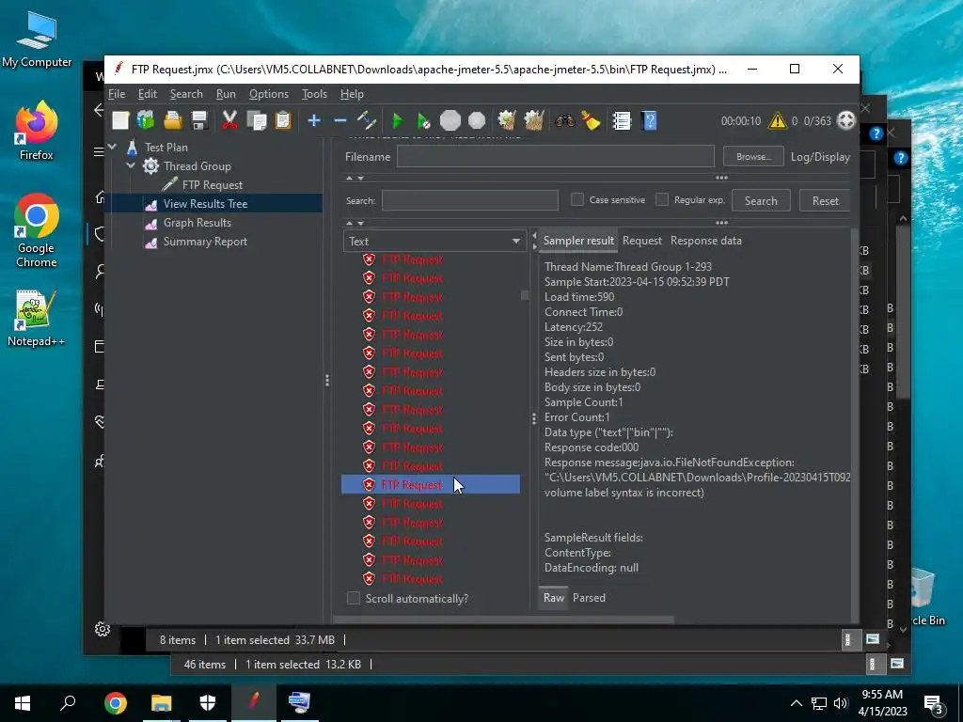
Task: Create a new test plan from toolbar
Action: coord(120,120)
